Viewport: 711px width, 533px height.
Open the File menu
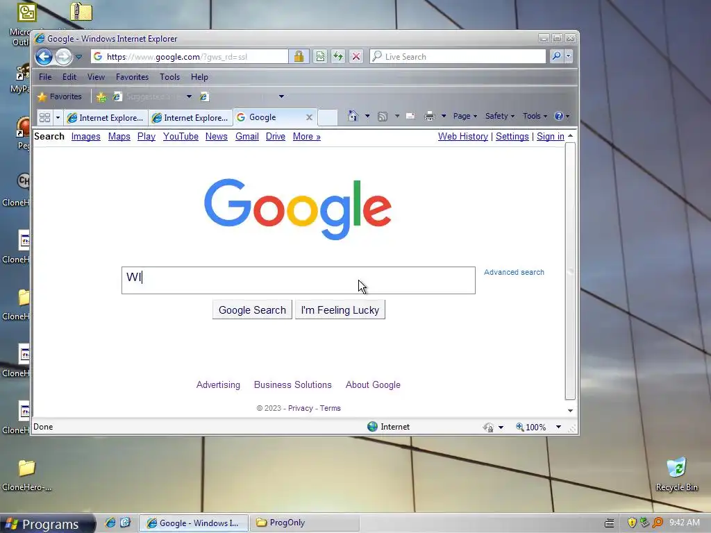[x=45, y=77]
